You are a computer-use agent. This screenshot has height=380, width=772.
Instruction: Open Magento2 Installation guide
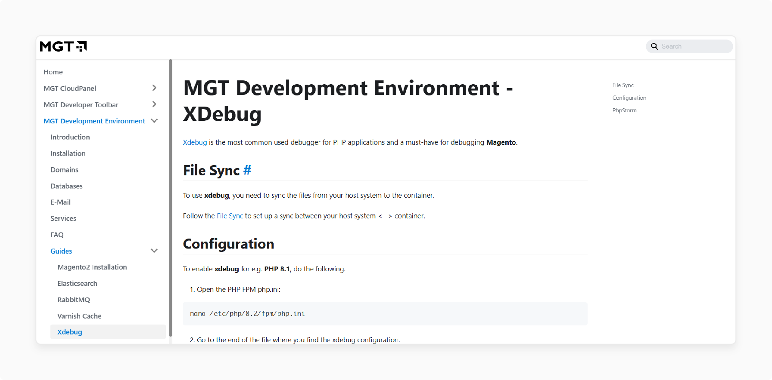point(92,267)
